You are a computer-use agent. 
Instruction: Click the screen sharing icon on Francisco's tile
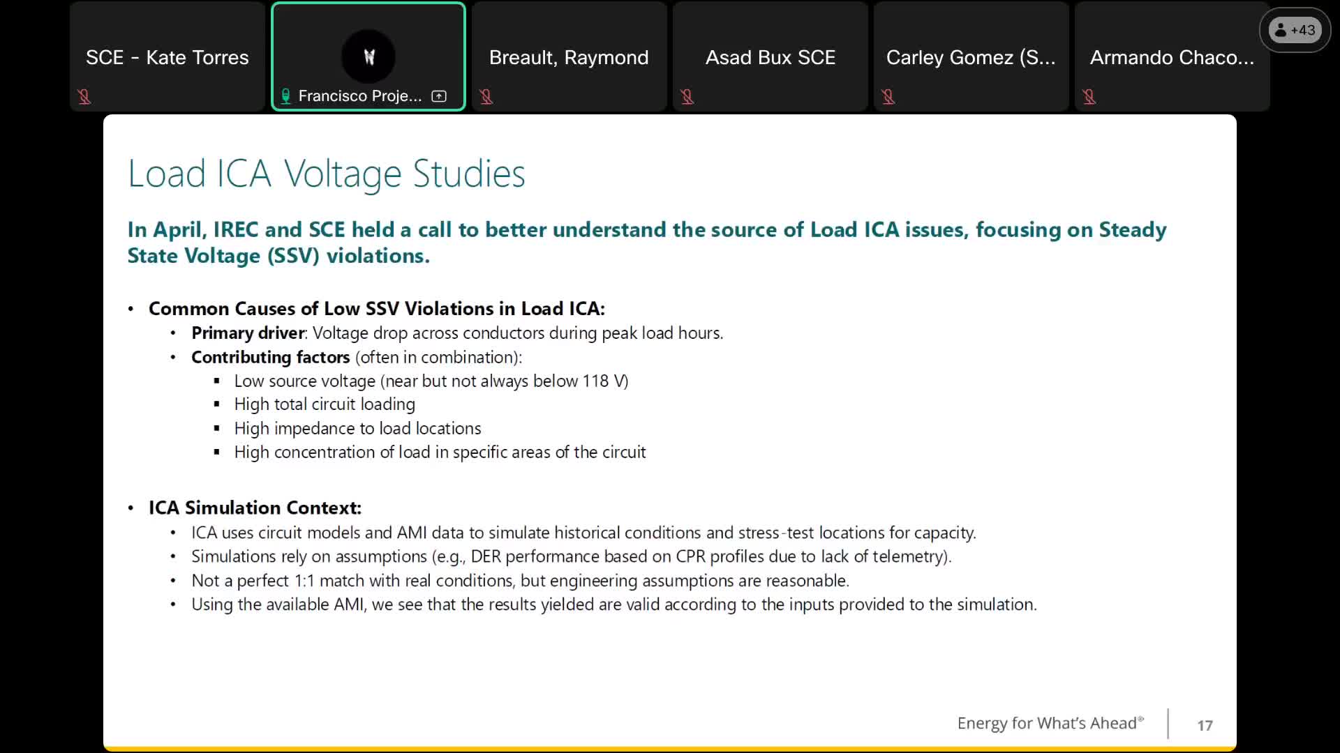click(439, 96)
